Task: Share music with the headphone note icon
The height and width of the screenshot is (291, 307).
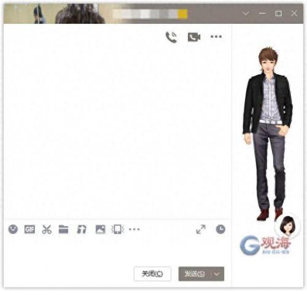Action: click(82, 229)
